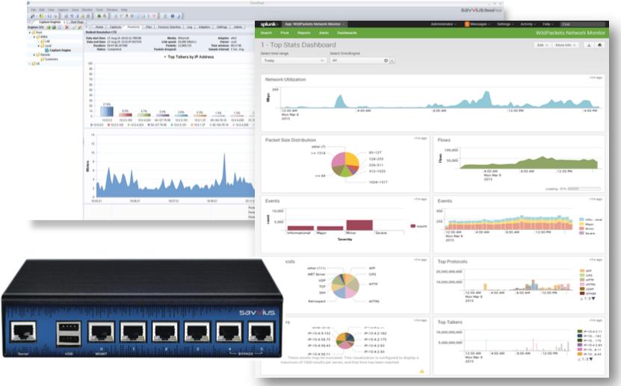Click the plus button next to OmniEngine field
Viewport: 621px width, 386px height.
click(392, 61)
